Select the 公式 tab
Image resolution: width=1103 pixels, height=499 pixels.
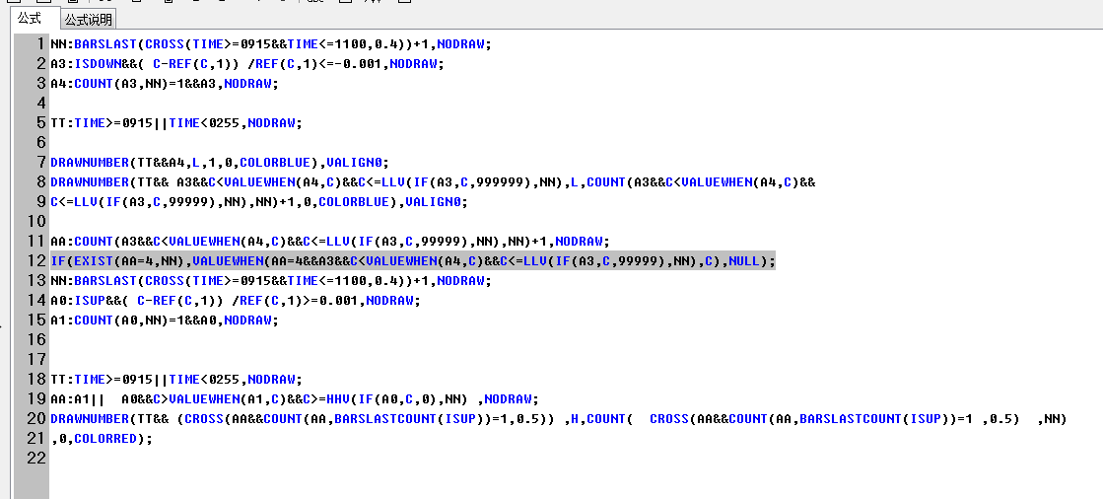(x=30, y=18)
